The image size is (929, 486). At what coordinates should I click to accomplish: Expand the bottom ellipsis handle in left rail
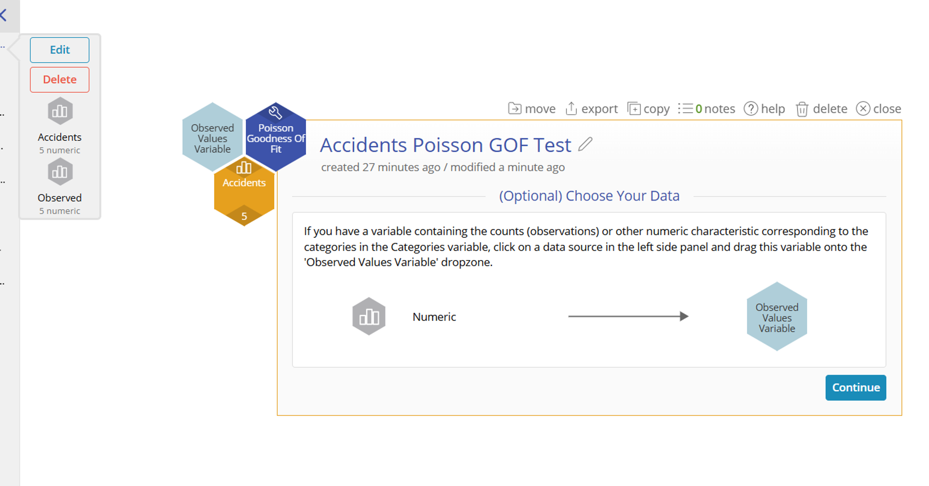pos(3,283)
